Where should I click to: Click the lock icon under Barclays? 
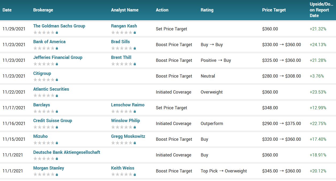click(57, 111)
